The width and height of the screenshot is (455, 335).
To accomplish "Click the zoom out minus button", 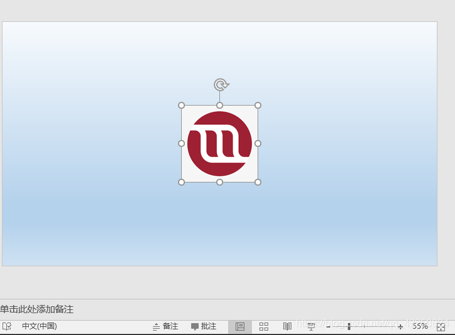I will click(x=328, y=327).
